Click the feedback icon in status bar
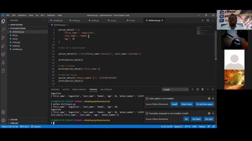This screenshot has height=141, width=252. pos(209,127)
